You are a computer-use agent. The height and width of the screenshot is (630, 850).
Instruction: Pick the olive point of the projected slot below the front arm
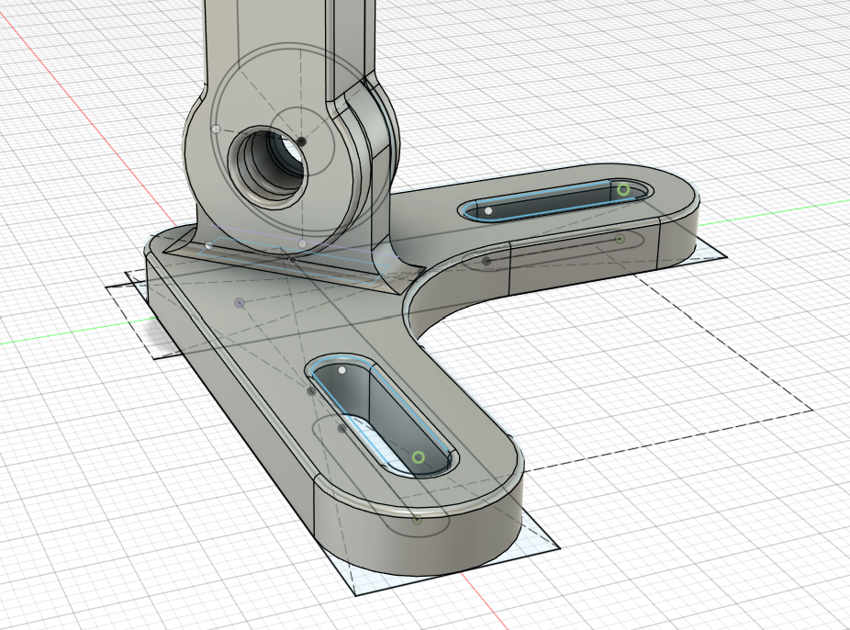pyautogui.click(x=417, y=520)
